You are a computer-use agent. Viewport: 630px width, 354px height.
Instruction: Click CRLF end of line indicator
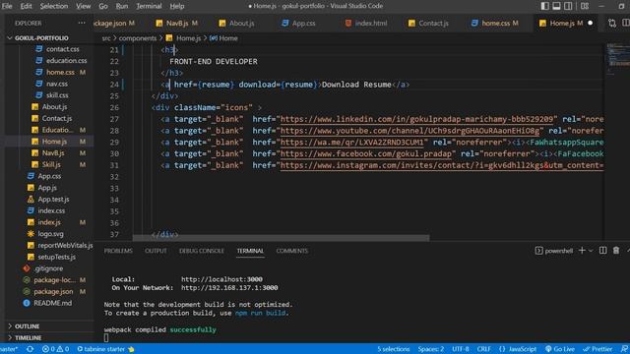(x=483, y=349)
